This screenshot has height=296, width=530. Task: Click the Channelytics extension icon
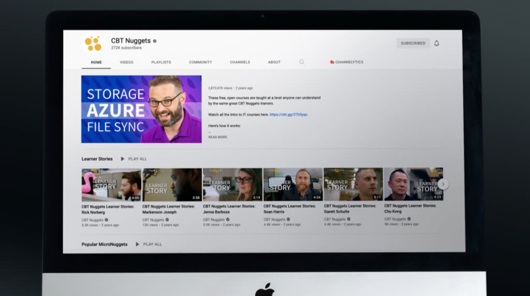pyautogui.click(x=332, y=62)
